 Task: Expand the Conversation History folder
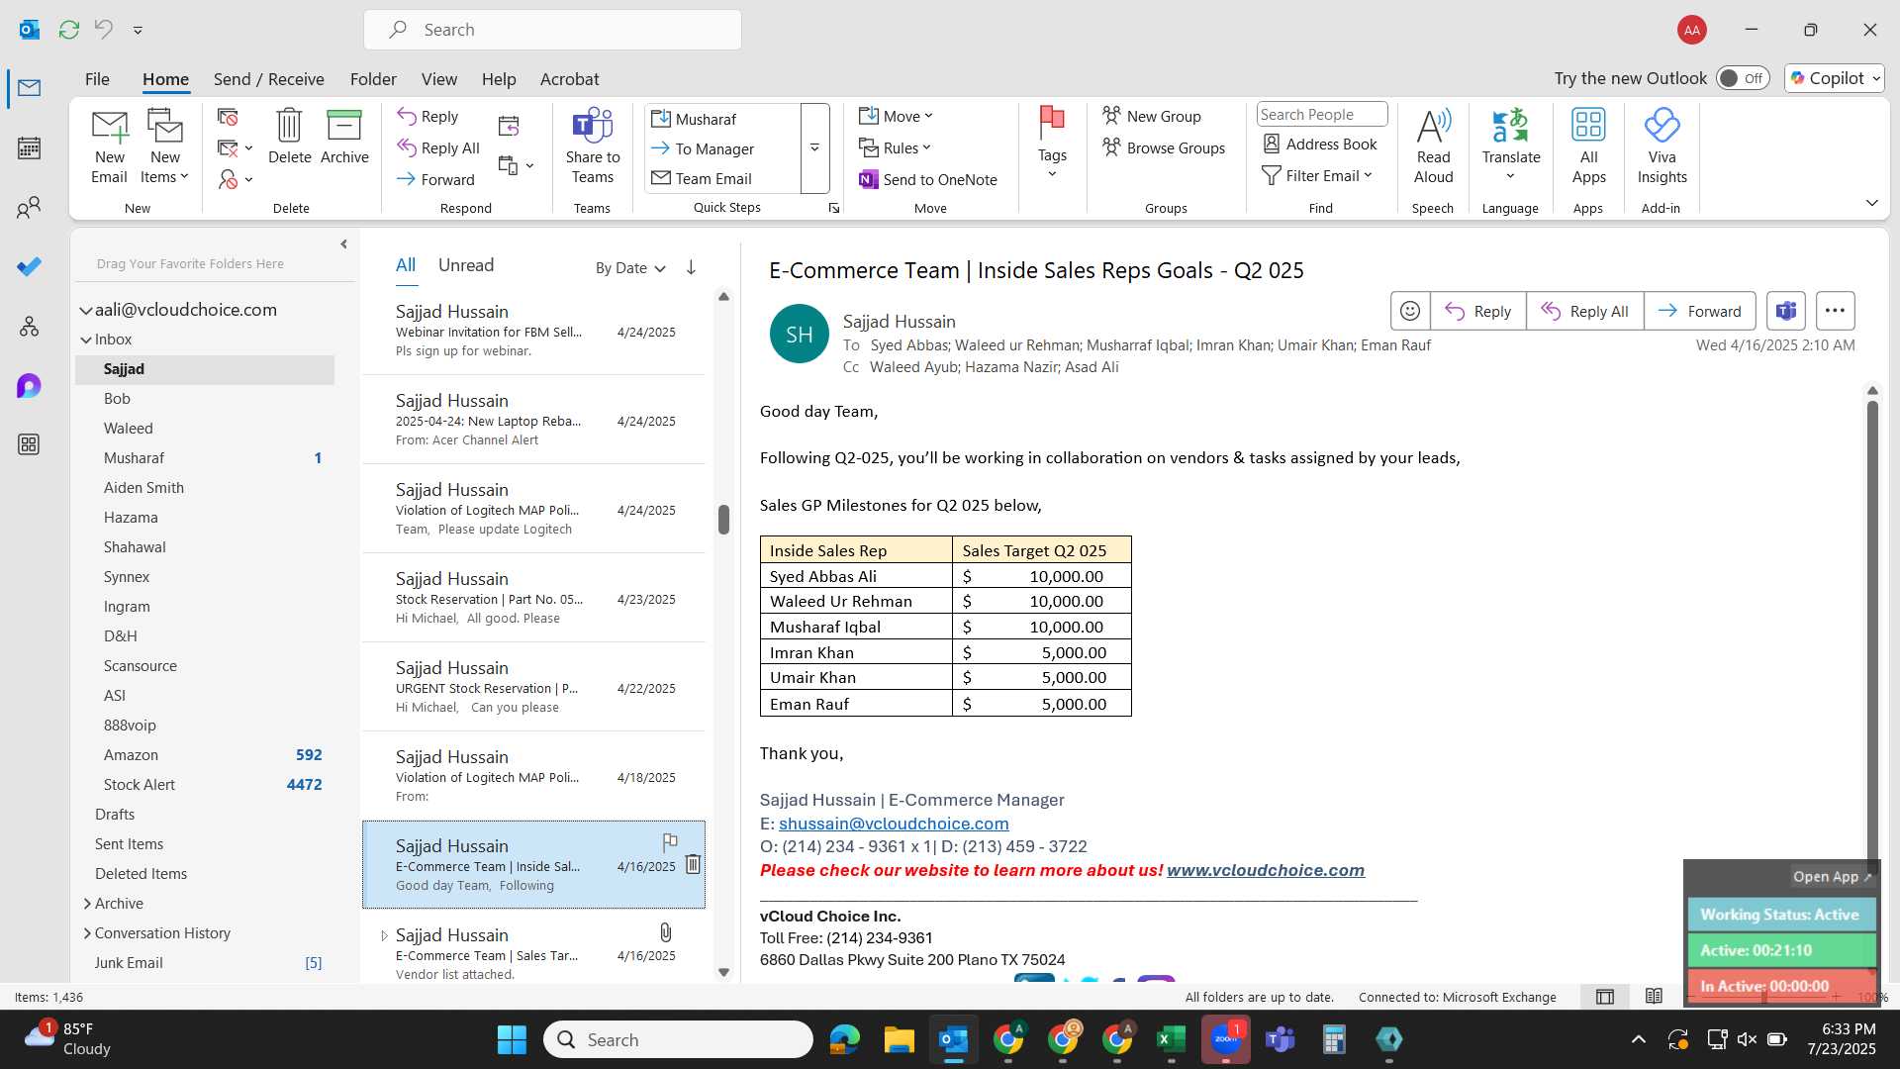pyautogui.click(x=87, y=933)
